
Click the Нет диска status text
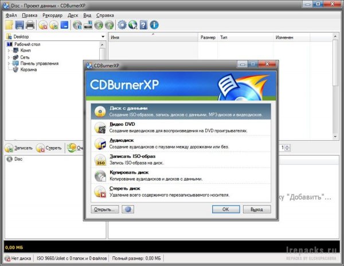(21, 259)
